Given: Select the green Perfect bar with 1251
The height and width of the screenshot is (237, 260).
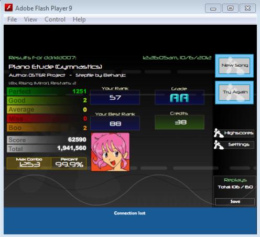Looking at the screenshot, I should [x=47, y=91].
